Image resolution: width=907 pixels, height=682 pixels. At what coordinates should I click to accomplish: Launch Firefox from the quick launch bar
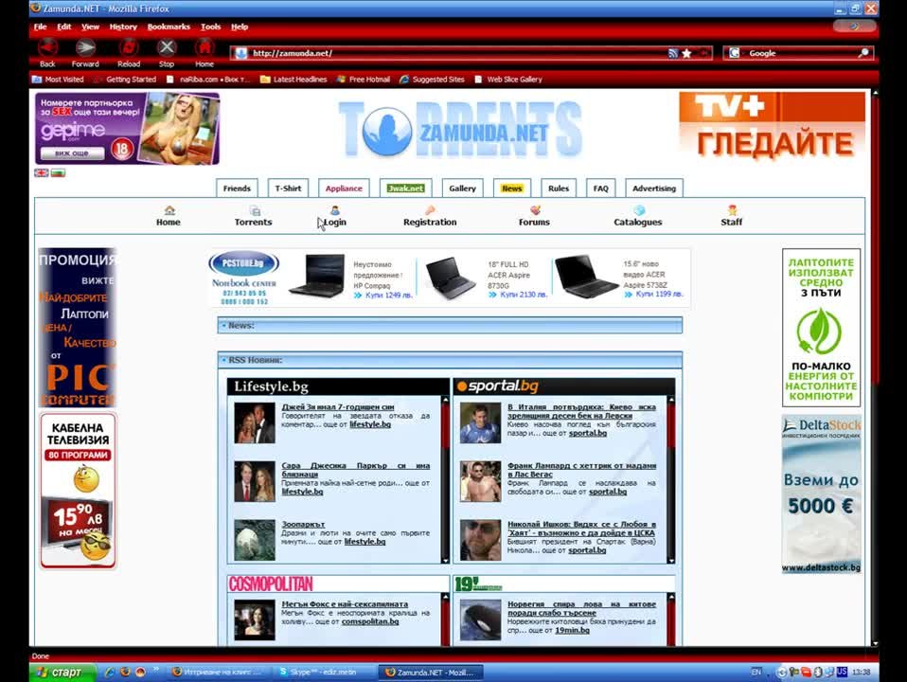125,673
